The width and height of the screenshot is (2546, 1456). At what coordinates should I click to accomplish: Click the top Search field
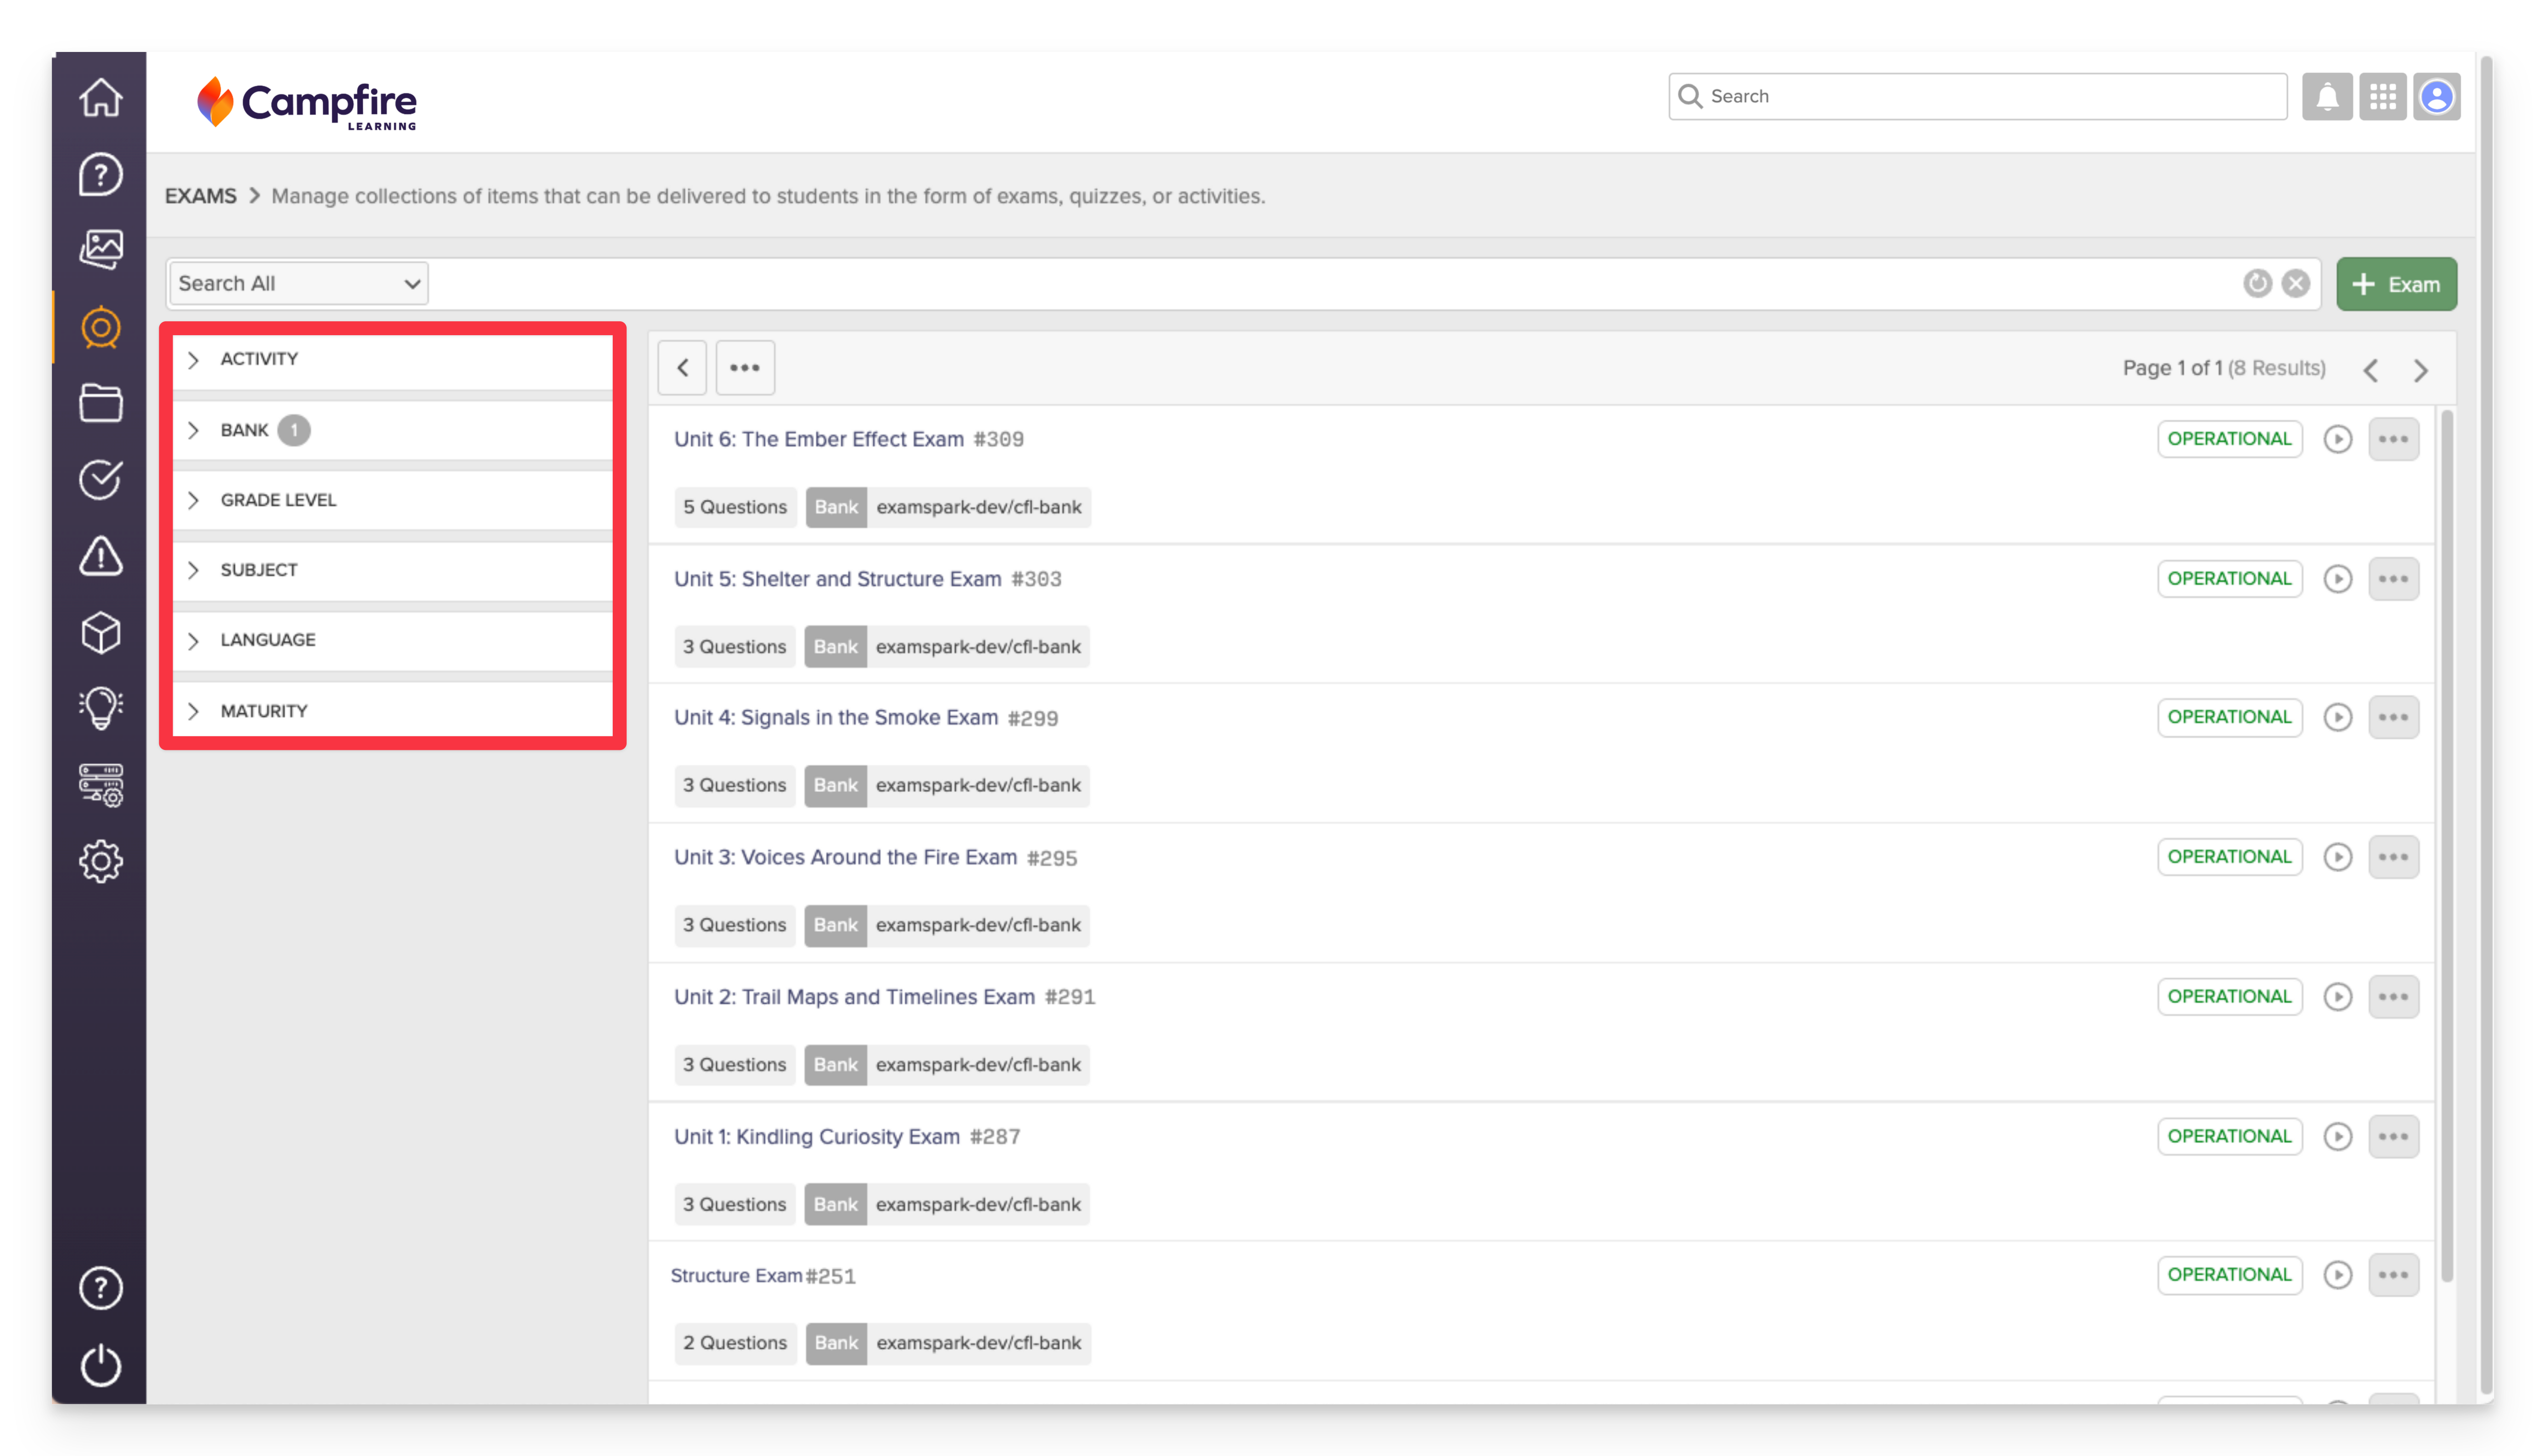pos(1977,97)
